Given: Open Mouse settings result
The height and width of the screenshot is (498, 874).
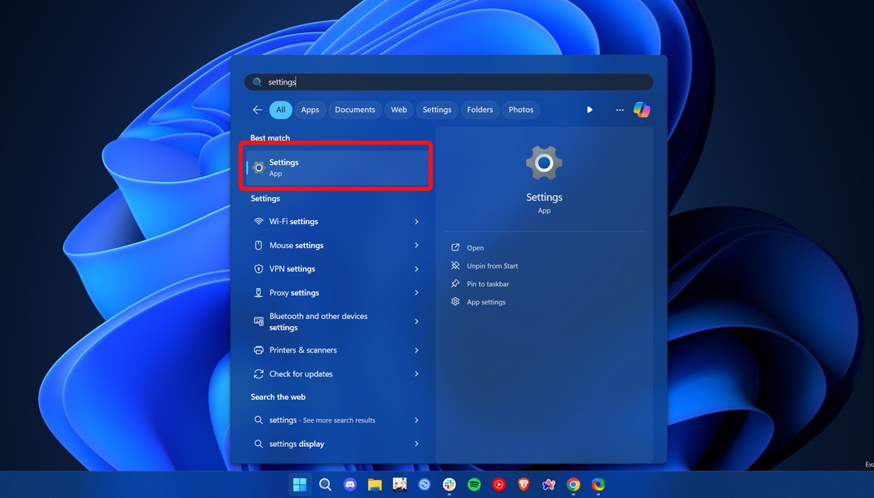Looking at the screenshot, I should 336,246.
